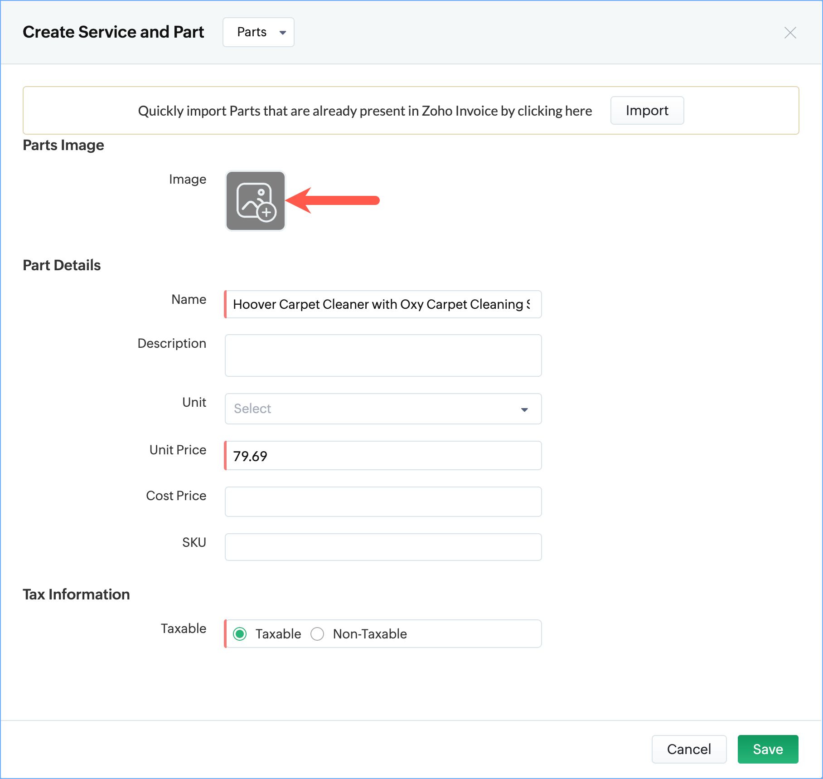Click the SKU input field
The image size is (823, 779).
383,547
